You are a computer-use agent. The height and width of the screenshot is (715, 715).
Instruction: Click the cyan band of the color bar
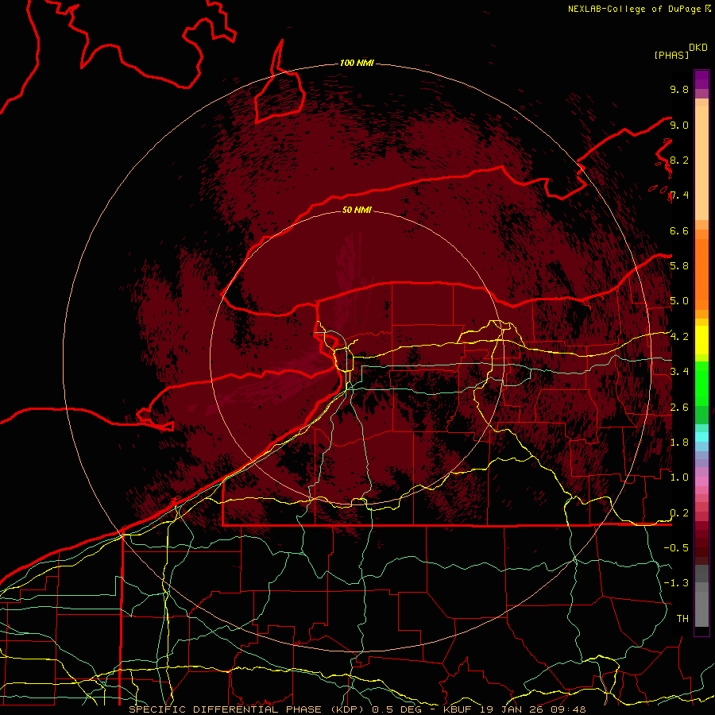coord(701,436)
